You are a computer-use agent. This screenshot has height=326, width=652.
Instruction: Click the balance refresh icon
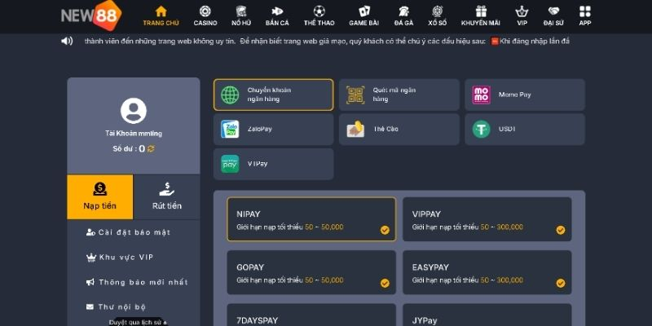pos(151,149)
